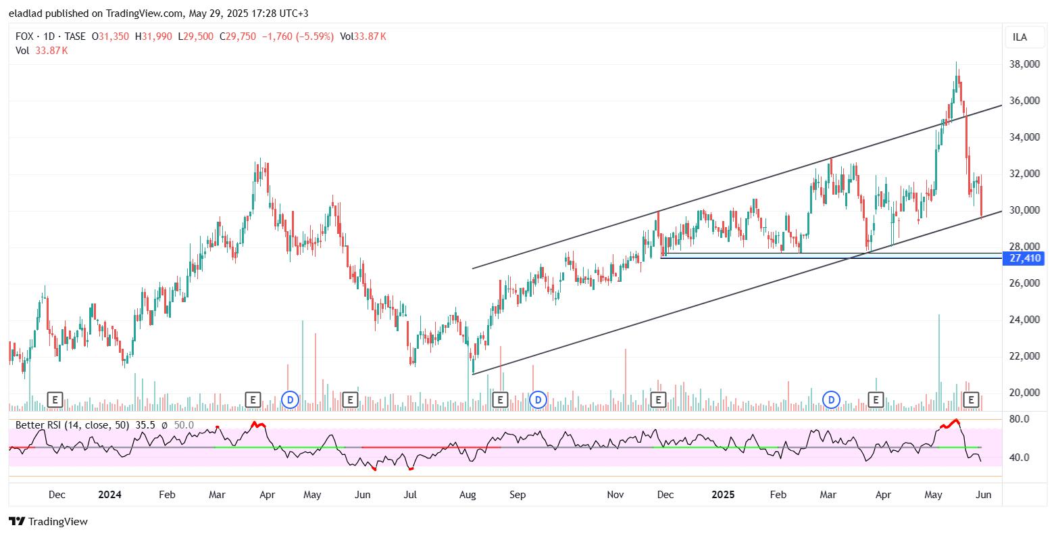Open the dividend marker in April 2024

pyautogui.click(x=290, y=399)
